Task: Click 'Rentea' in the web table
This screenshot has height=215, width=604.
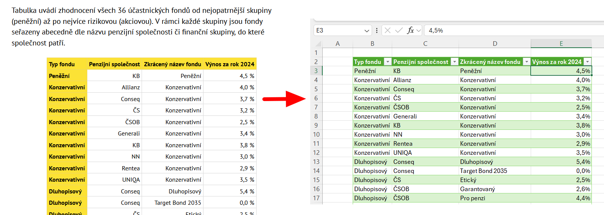Action: 131,168
